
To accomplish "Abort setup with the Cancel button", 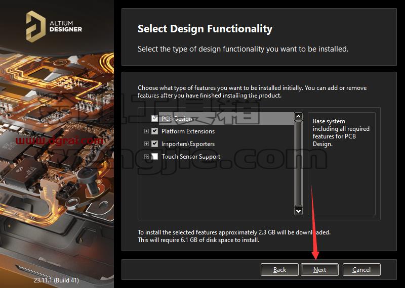I will point(361,270).
